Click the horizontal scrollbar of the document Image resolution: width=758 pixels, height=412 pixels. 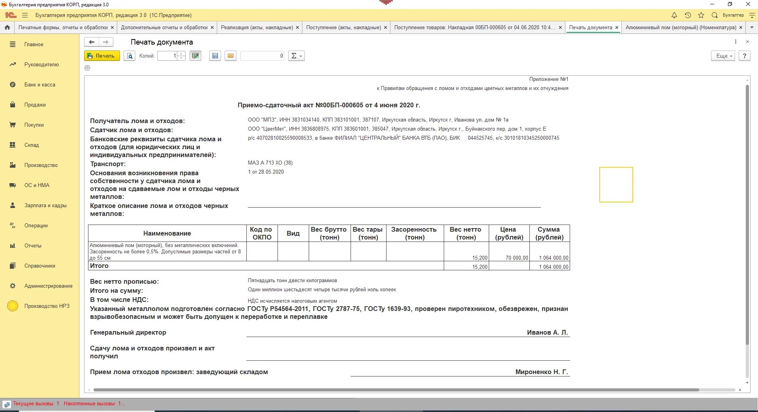(396, 390)
